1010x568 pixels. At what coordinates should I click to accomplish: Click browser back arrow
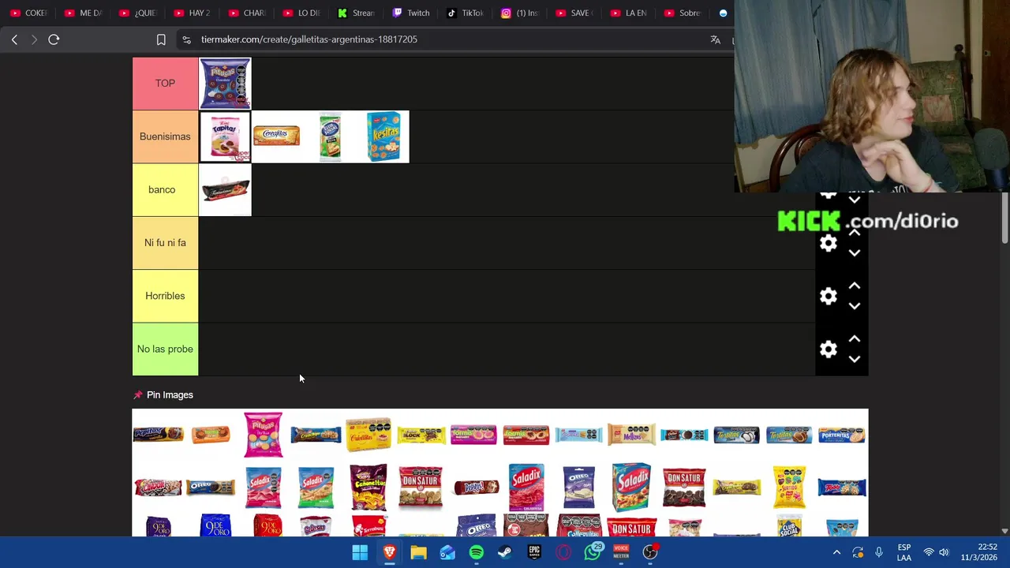pos(14,39)
